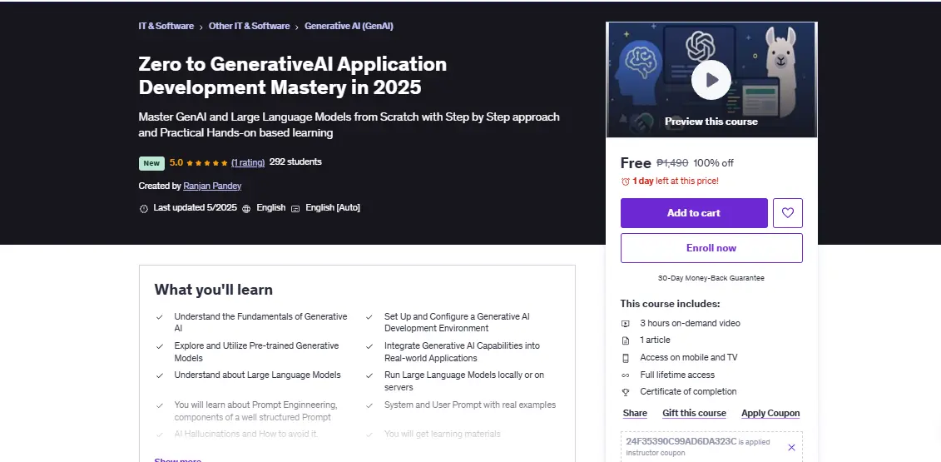The height and width of the screenshot is (462, 941).
Task: Click the mobile device icon
Action: point(626,357)
